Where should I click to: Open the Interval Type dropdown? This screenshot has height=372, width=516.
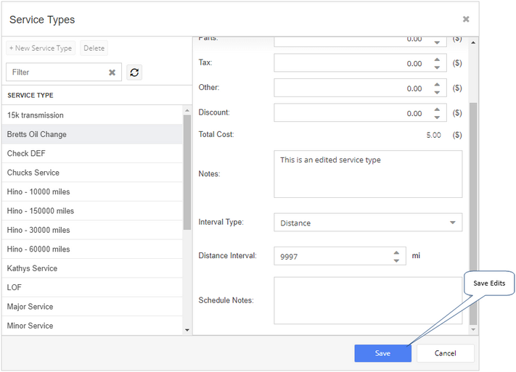[367, 223]
